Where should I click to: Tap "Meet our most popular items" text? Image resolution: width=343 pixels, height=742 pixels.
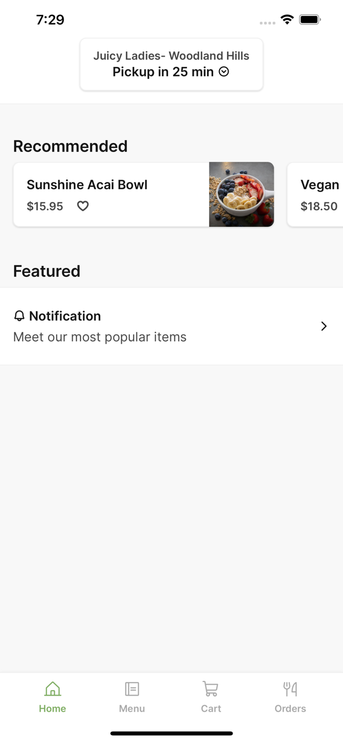(100, 337)
